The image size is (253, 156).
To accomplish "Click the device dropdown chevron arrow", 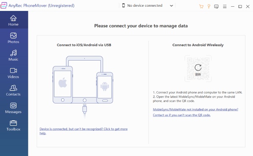I will pyautogui.click(x=171, y=5).
